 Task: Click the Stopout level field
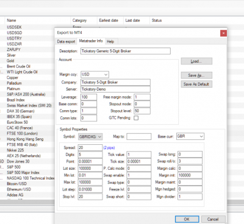coord(142,111)
